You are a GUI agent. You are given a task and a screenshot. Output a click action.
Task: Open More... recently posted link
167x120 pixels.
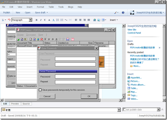click(137, 66)
